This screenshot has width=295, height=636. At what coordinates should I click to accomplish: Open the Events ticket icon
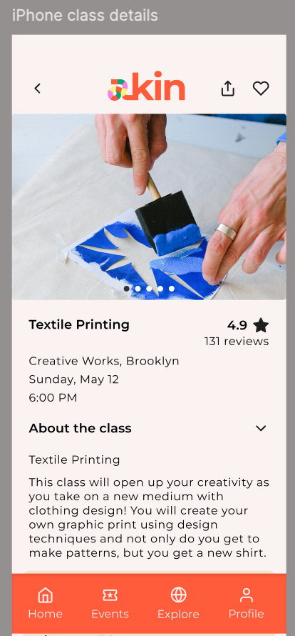click(110, 595)
